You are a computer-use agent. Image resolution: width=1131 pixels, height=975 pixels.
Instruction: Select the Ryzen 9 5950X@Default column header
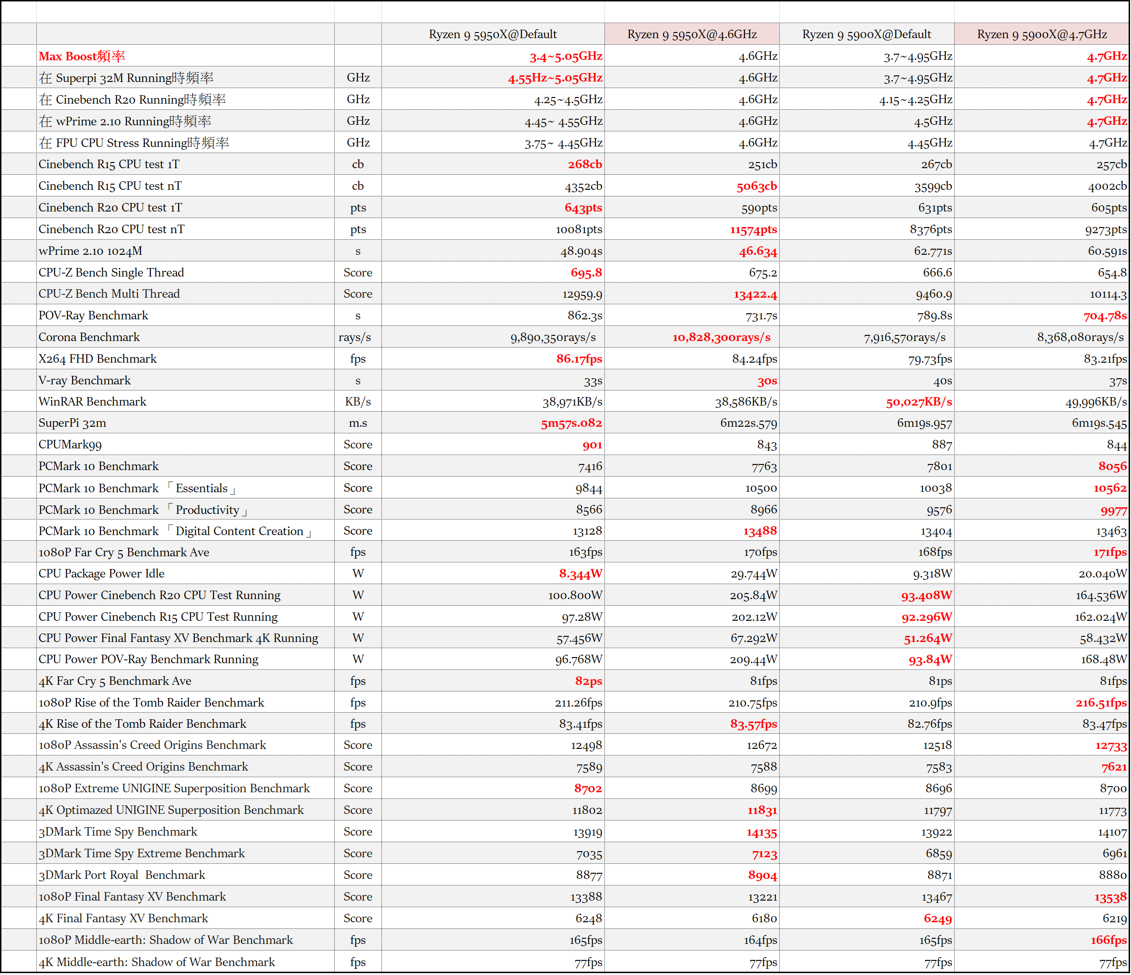492,34
